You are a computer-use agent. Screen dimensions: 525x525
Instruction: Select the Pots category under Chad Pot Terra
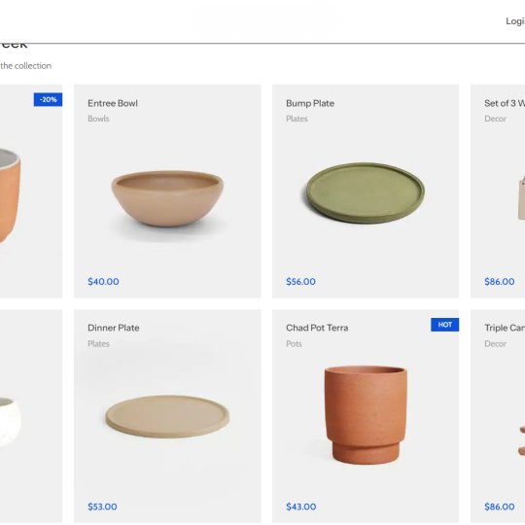[294, 344]
